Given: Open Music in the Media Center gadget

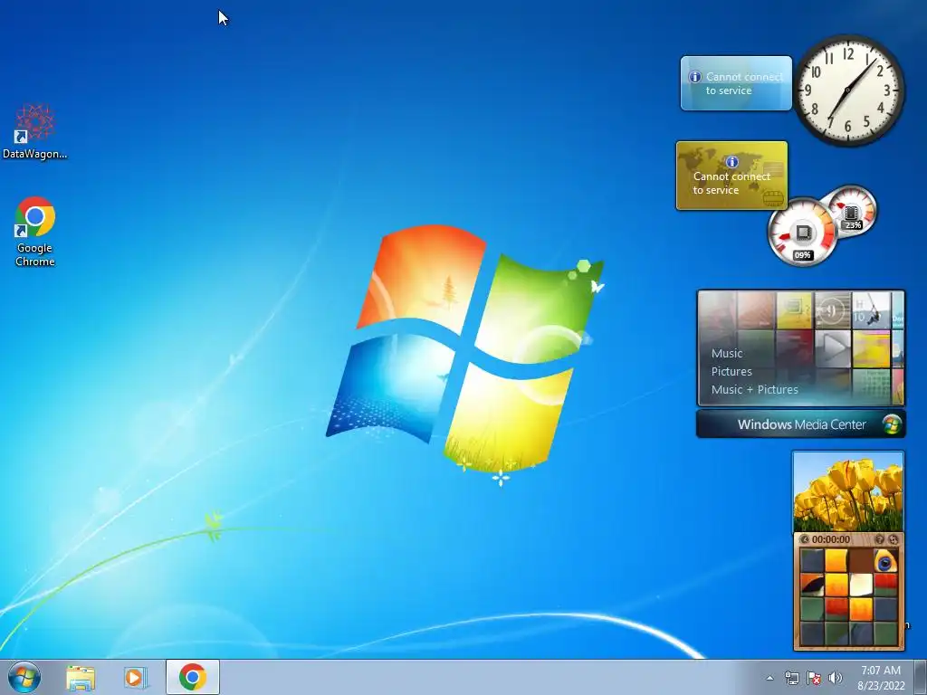Looking at the screenshot, I should click(x=727, y=354).
